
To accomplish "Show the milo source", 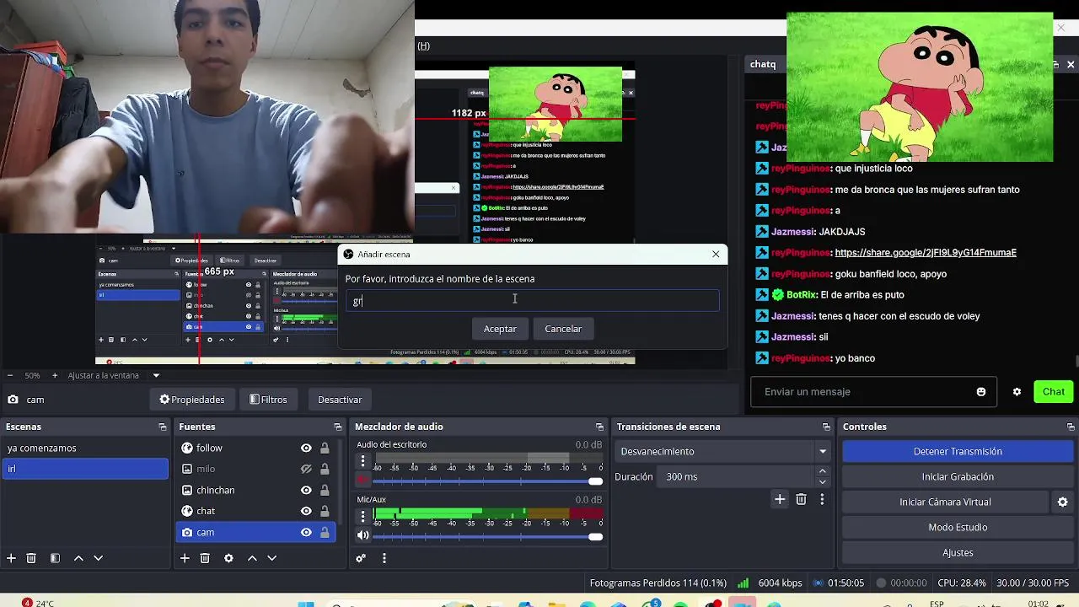I will click(x=306, y=470).
